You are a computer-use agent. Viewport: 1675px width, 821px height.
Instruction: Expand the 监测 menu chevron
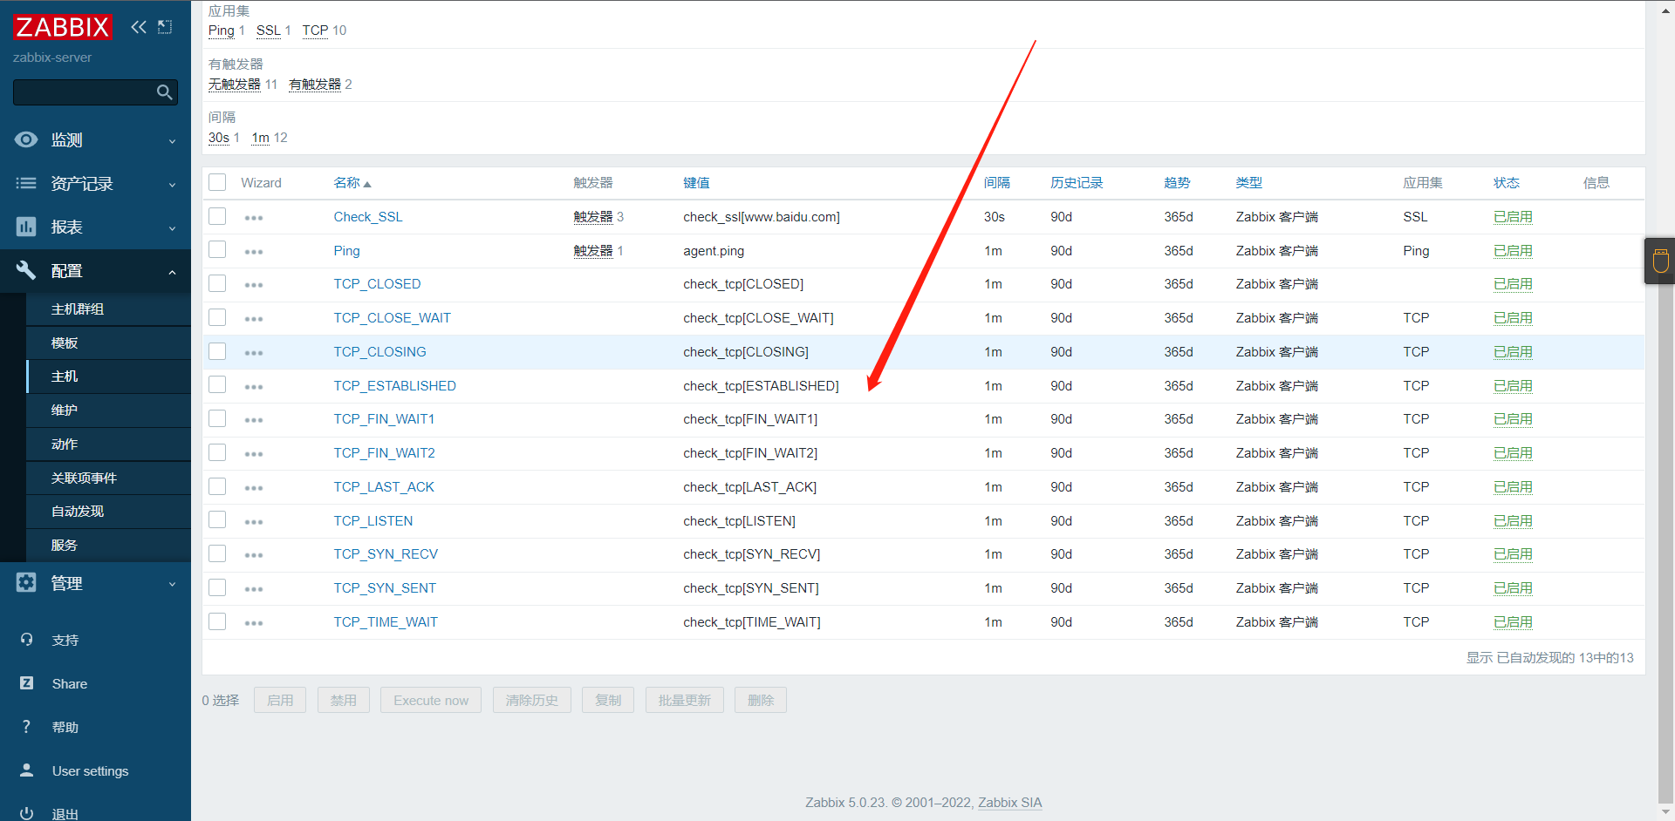pyautogui.click(x=172, y=141)
